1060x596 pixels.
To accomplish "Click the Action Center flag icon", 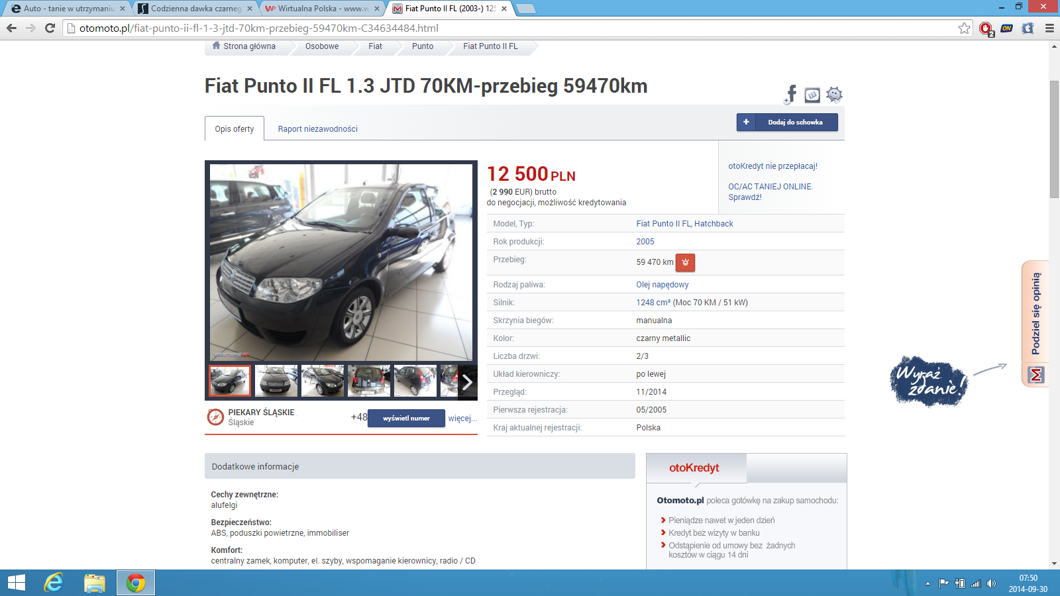I will (x=944, y=583).
